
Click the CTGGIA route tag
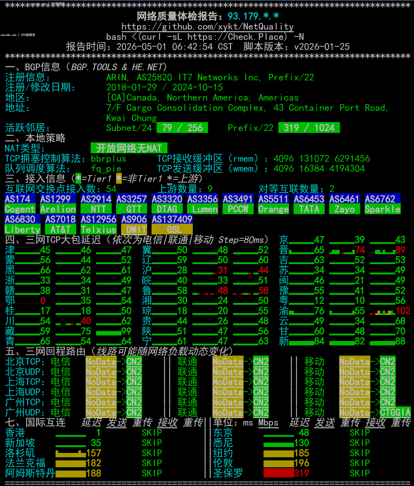[x=395, y=412]
